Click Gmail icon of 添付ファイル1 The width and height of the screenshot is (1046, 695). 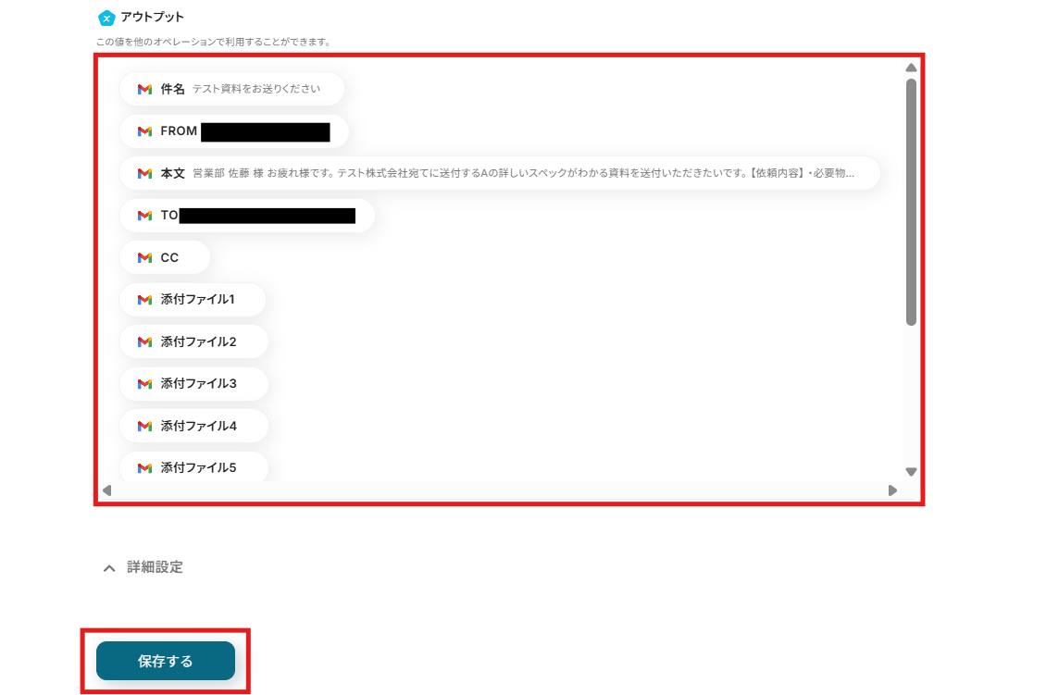pos(144,300)
